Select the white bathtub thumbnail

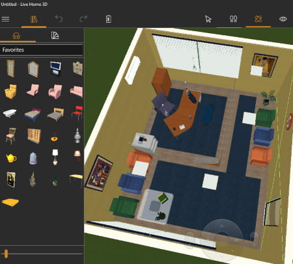click(x=10, y=113)
